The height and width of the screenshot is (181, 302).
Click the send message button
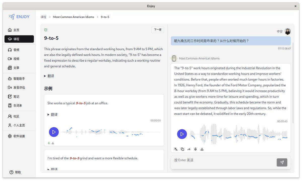coord(282,162)
